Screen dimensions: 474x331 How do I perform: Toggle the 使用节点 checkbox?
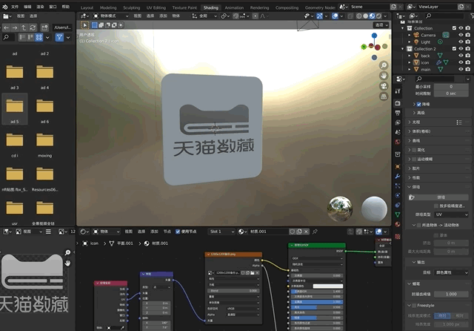click(x=178, y=232)
